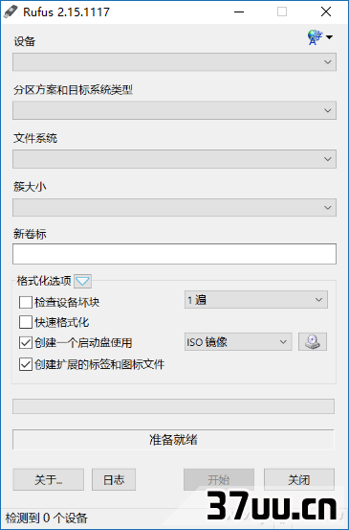Click into the 新卷标 text field
This screenshot has height=530, width=349.
174,254
